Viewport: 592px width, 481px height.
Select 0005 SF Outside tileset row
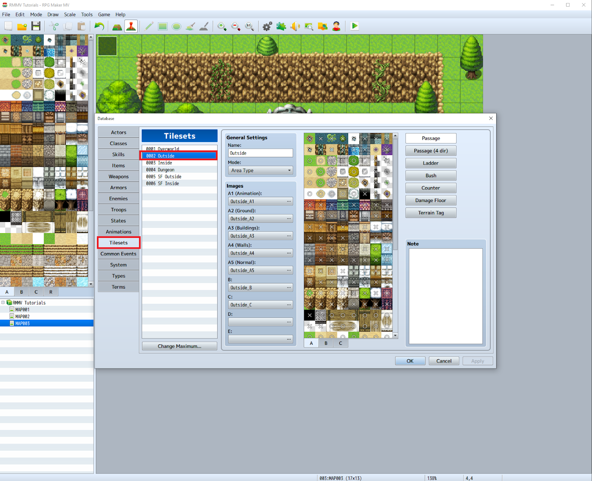(179, 176)
